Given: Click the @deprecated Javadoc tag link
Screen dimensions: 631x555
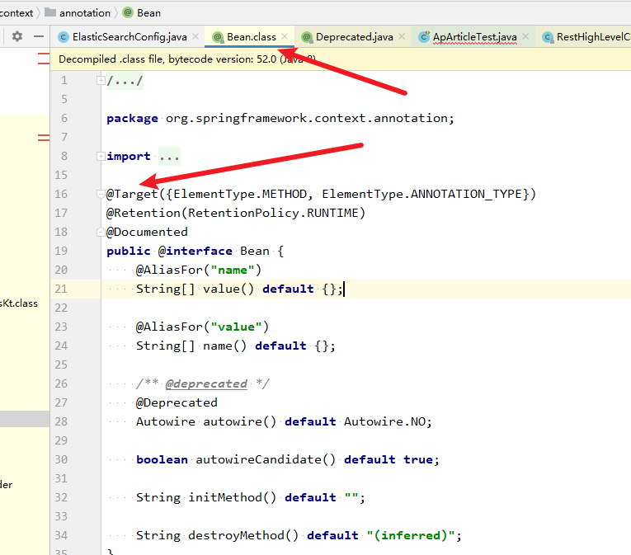Looking at the screenshot, I should 206,384.
